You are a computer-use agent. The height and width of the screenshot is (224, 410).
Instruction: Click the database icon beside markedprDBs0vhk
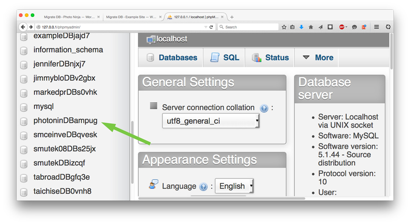[x=24, y=93]
